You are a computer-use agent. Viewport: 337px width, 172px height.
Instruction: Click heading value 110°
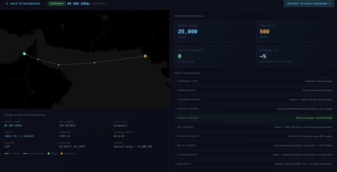coord(7,147)
